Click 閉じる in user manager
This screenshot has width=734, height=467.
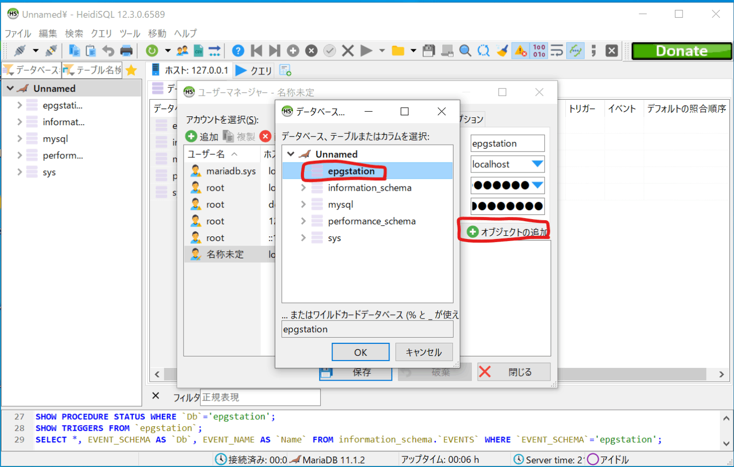(514, 372)
